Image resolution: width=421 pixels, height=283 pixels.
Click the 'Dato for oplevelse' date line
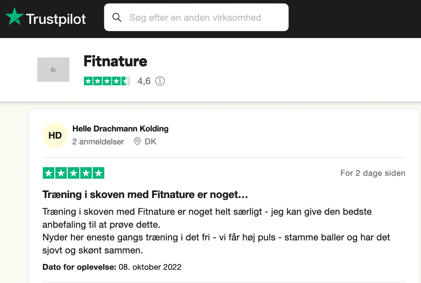click(112, 267)
